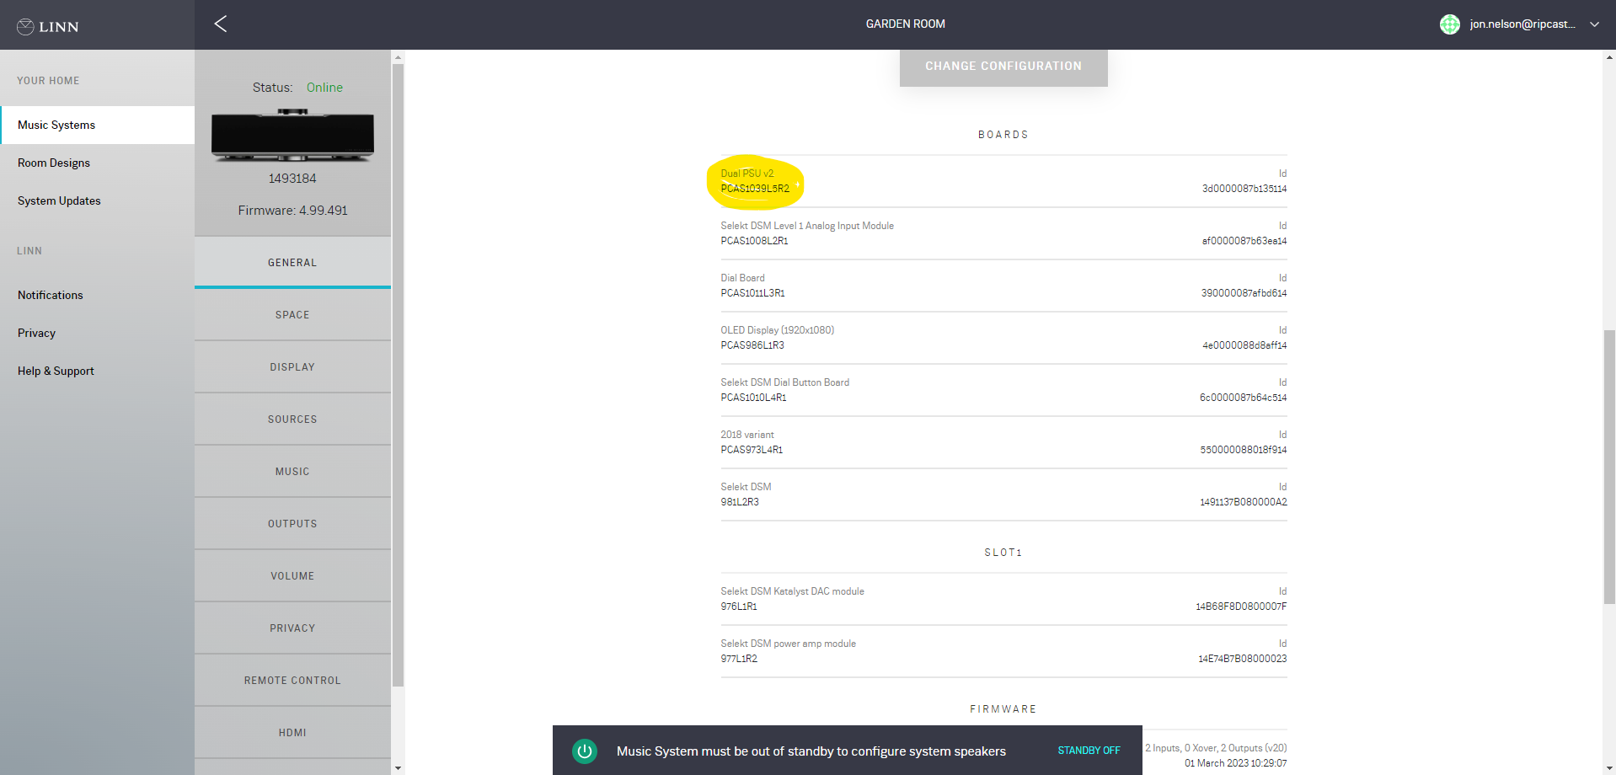Select the REMOTE CONTROL tab
Viewport: 1616px width, 775px height.
point(292,681)
